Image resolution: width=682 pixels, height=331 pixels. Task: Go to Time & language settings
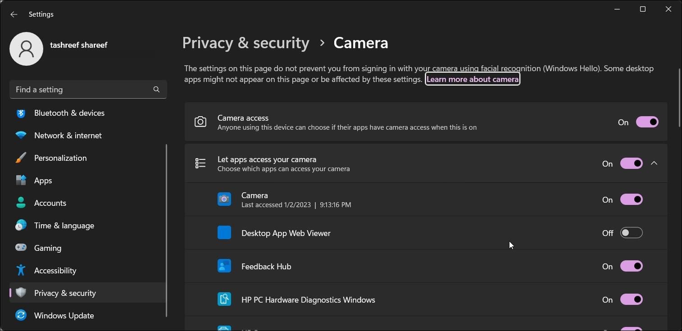pyautogui.click(x=64, y=226)
